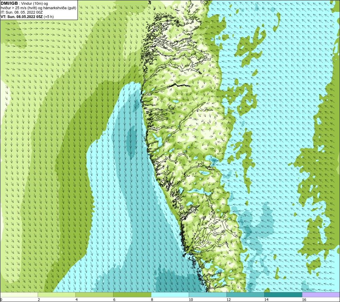
Task: Click the 0–2 m/s palest color swatch
Action: click(x=19, y=295)
